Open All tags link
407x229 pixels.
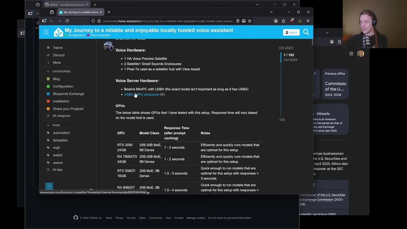point(57,170)
